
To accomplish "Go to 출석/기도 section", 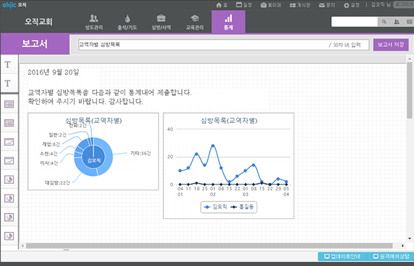I will (x=127, y=22).
